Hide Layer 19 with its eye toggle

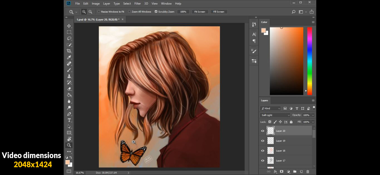262,141
